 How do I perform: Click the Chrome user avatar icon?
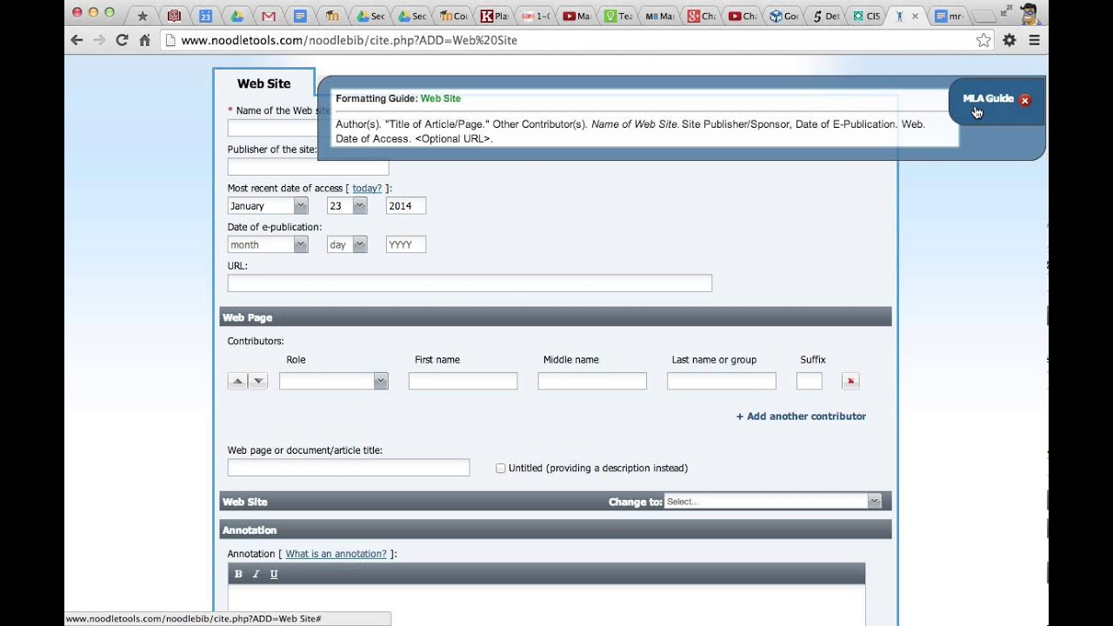click(x=1030, y=15)
